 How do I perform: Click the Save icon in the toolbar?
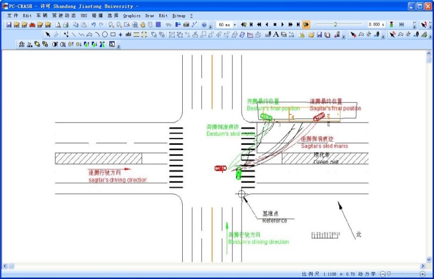point(9,25)
